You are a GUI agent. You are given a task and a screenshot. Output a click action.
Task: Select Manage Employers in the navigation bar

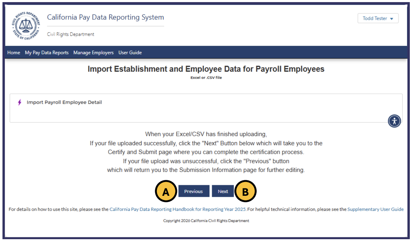94,53
